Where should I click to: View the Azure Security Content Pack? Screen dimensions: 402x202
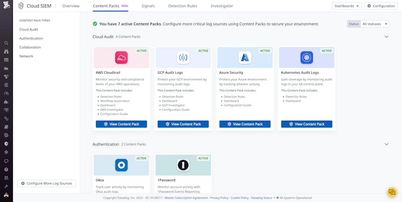coord(245,124)
